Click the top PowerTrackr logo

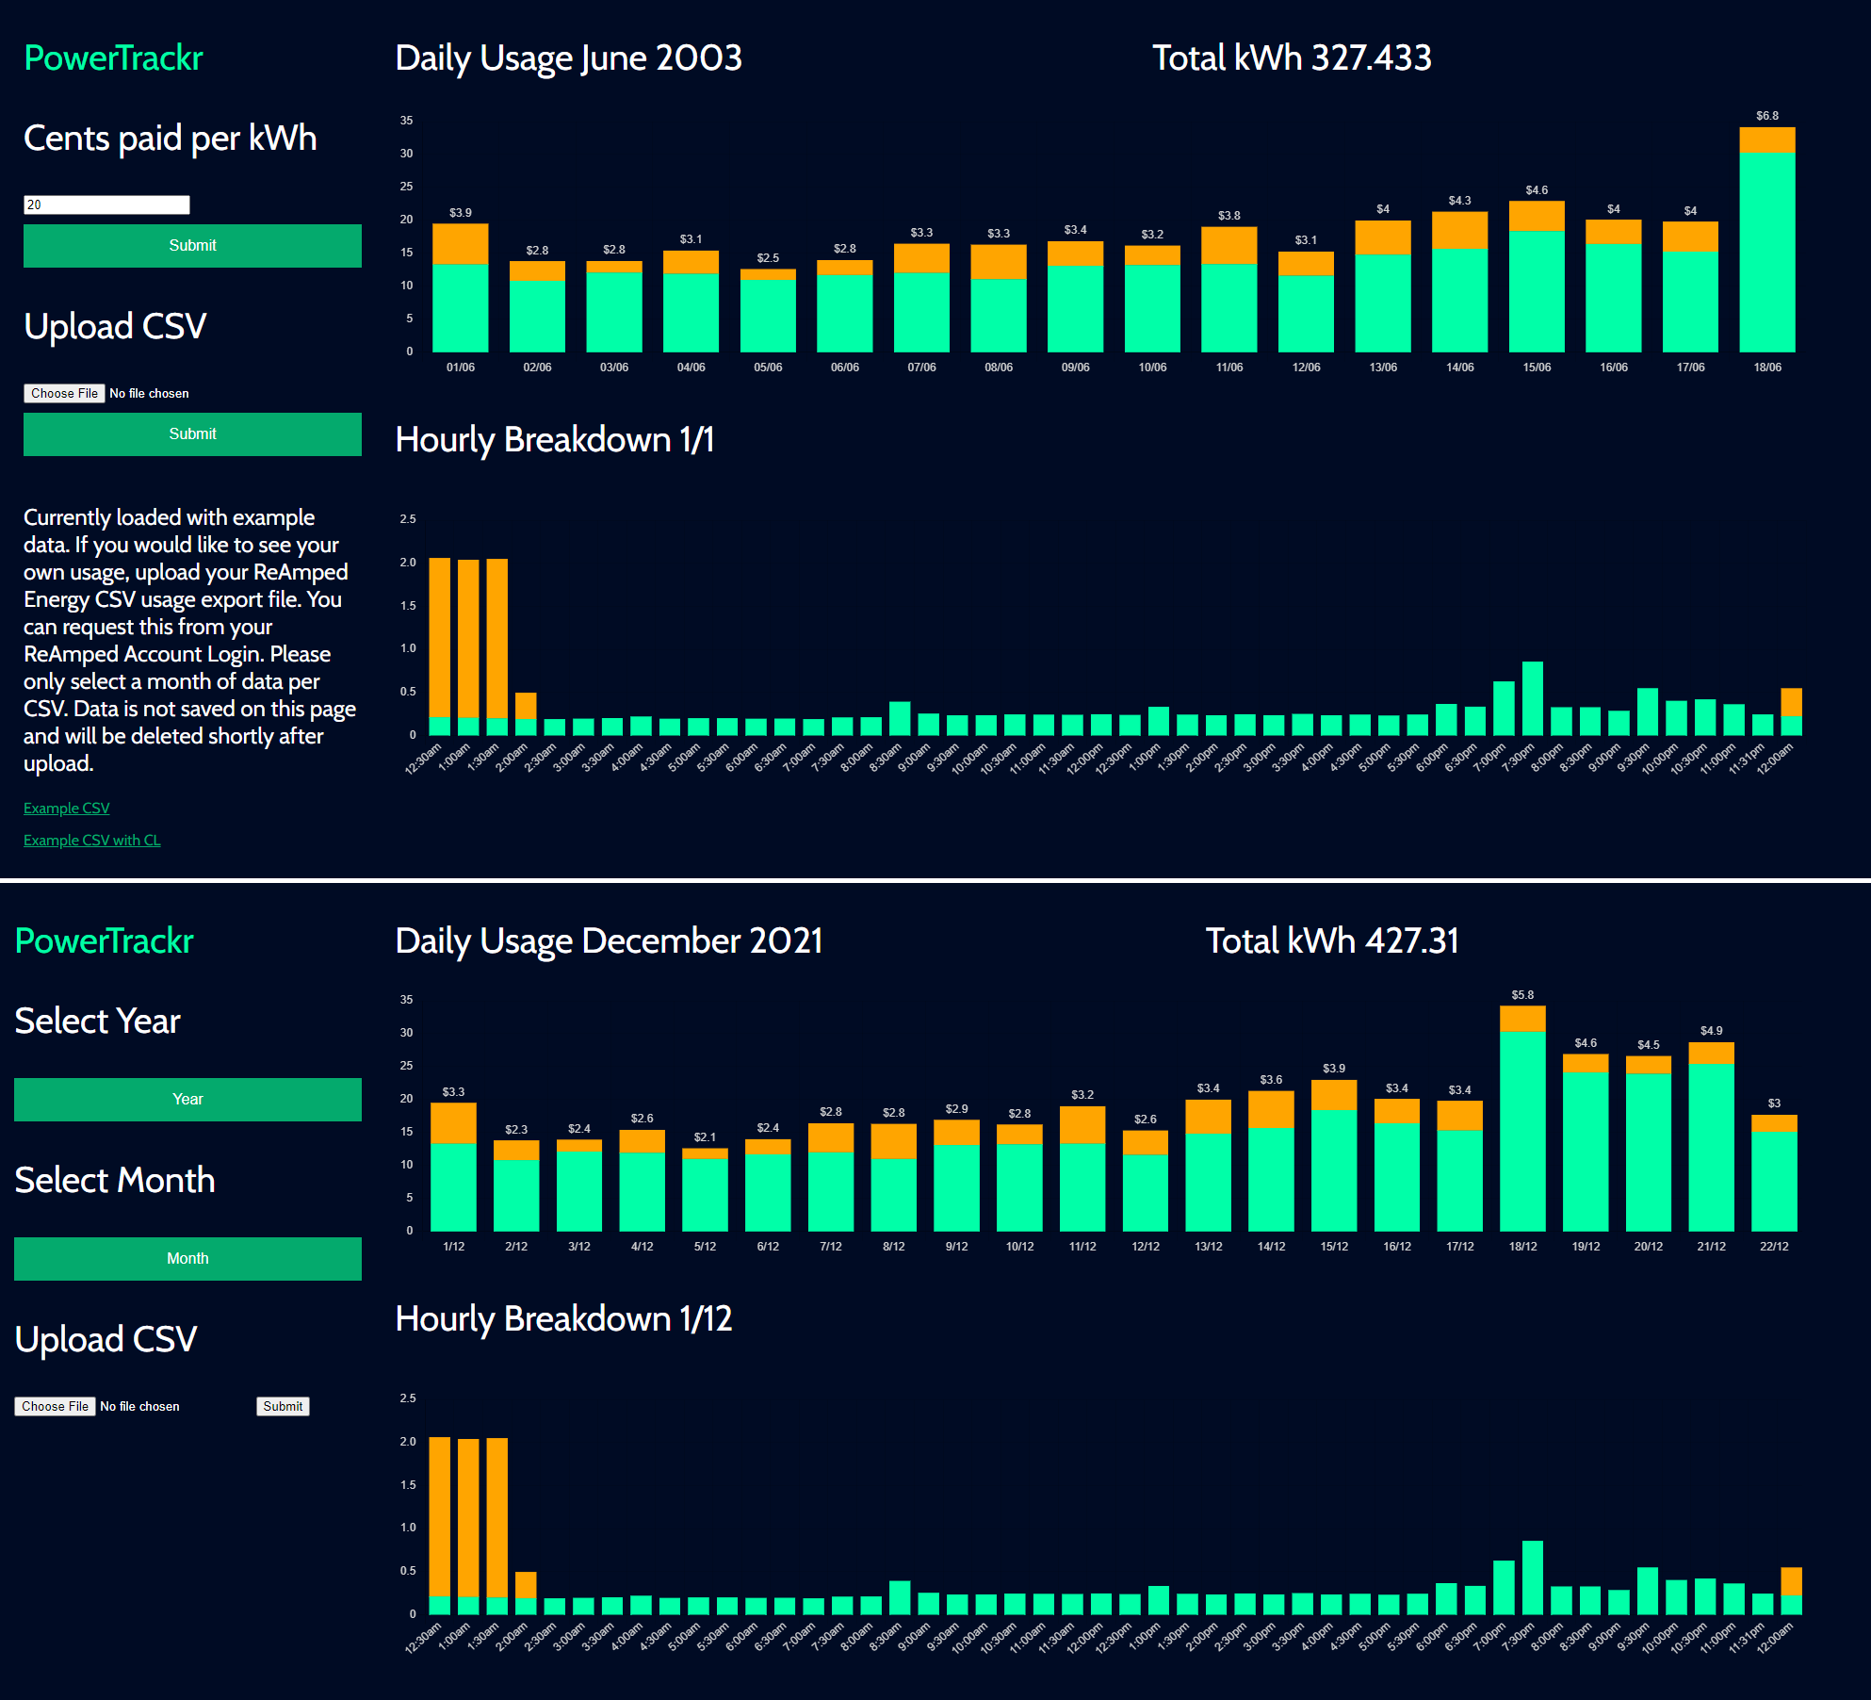pos(113,58)
